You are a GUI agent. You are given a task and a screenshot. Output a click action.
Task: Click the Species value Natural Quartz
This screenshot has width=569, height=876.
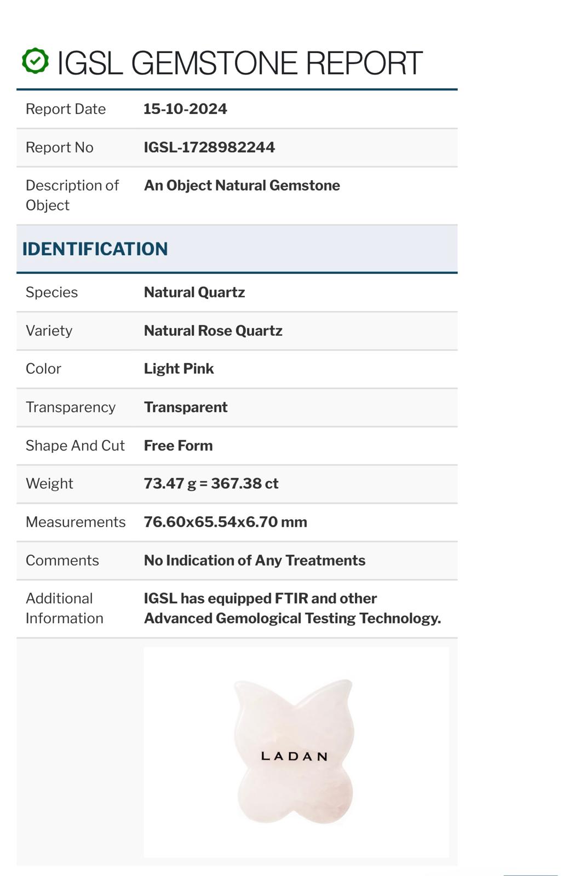click(x=194, y=292)
